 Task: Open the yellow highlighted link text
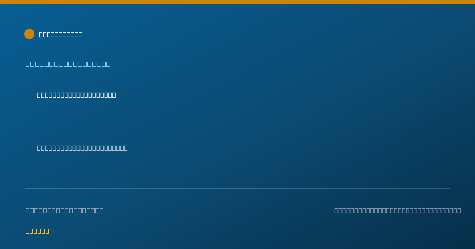(x=37, y=231)
